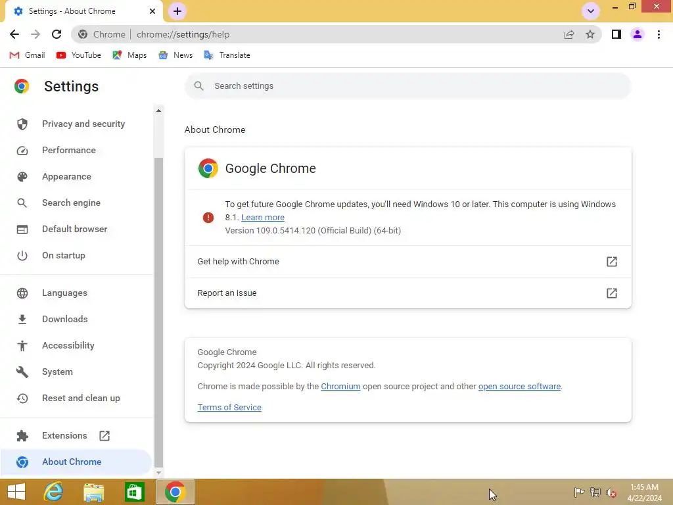Select About Chrome in sidebar
The image size is (673, 505).
tap(76, 462)
